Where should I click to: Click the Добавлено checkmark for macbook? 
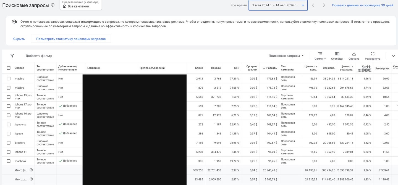(61, 161)
